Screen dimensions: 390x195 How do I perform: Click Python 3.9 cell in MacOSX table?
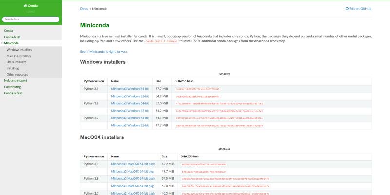[x=91, y=164]
